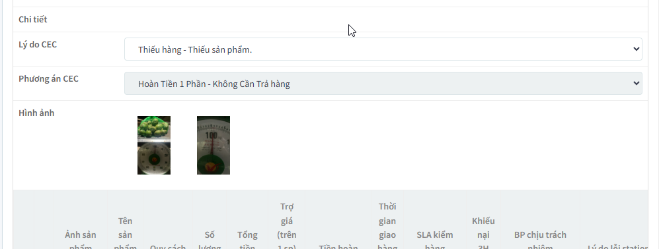
Task: Click the Phương án CEC label
Action: click(x=48, y=79)
